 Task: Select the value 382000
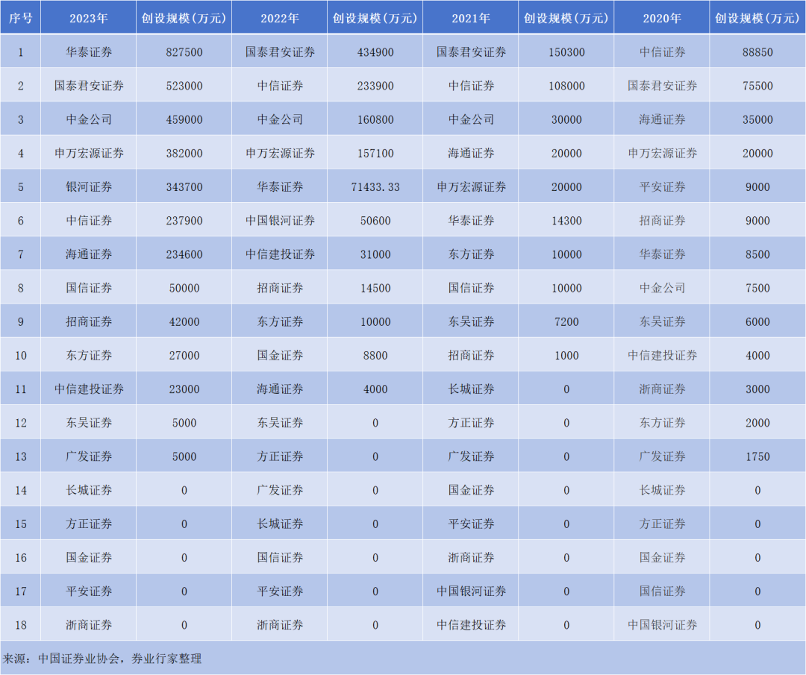coord(184,153)
